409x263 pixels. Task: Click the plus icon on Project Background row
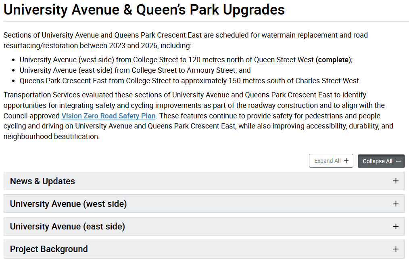coord(396,249)
